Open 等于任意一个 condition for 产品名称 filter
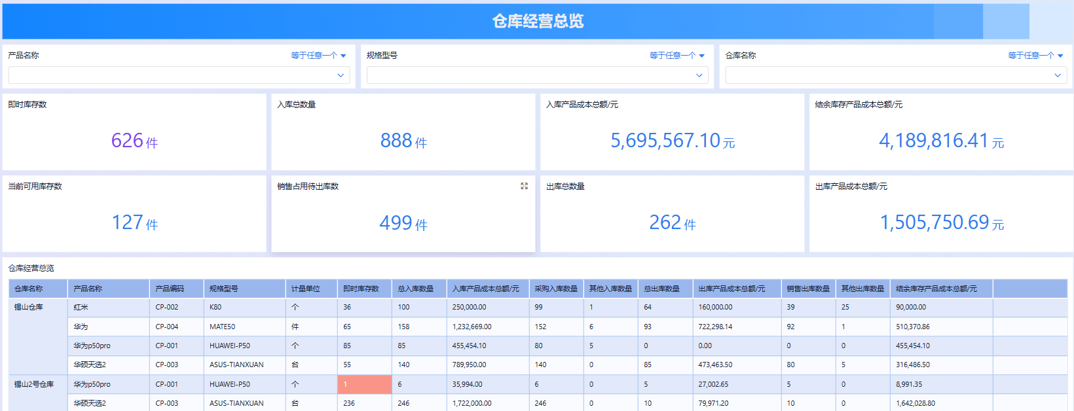The height and width of the screenshot is (411, 1074). tap(318, 56)
